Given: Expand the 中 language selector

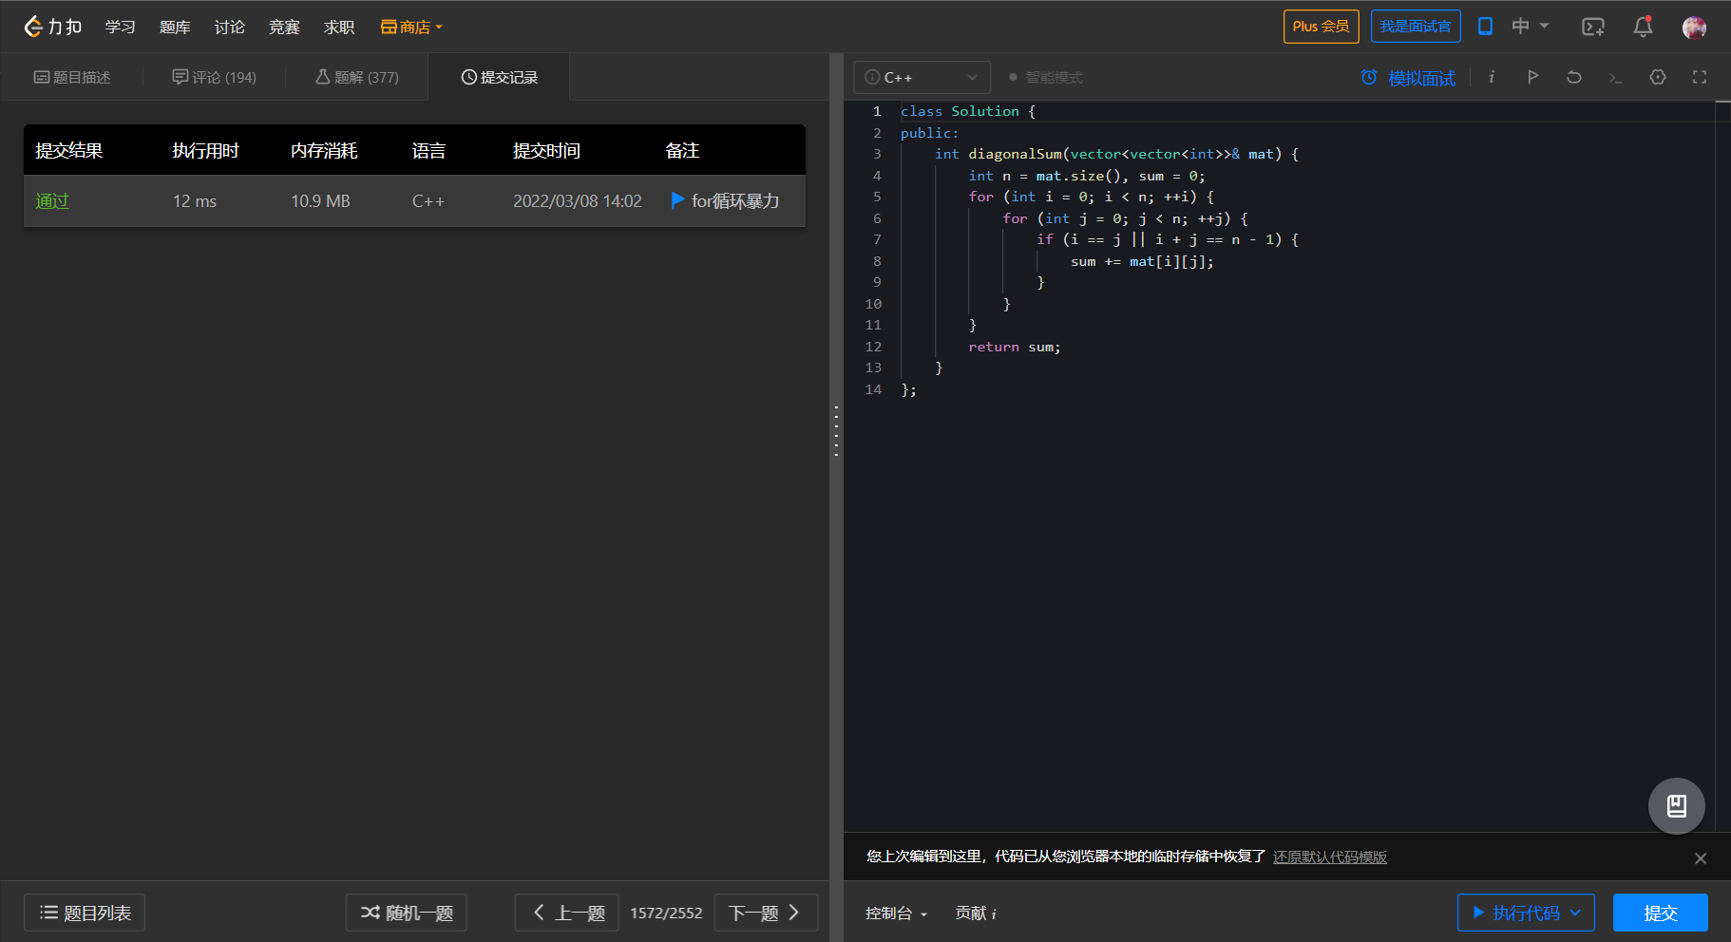Looking at the screenshot, I should click(x=1530, y=27).
